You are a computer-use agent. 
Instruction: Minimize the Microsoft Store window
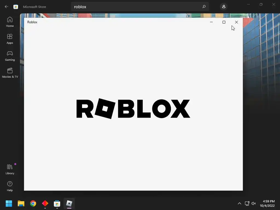[x=248, y=4]
